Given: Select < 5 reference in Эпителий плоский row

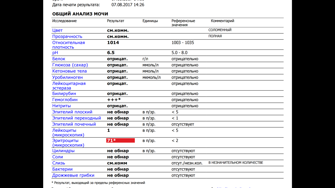Looking at the screenshot, I should [x=175, y=112].
